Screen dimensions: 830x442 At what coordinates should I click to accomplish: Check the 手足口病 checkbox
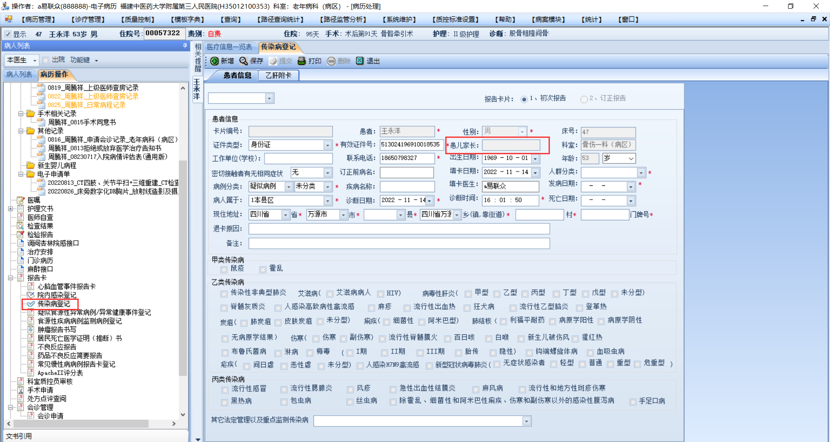[633, 402]
